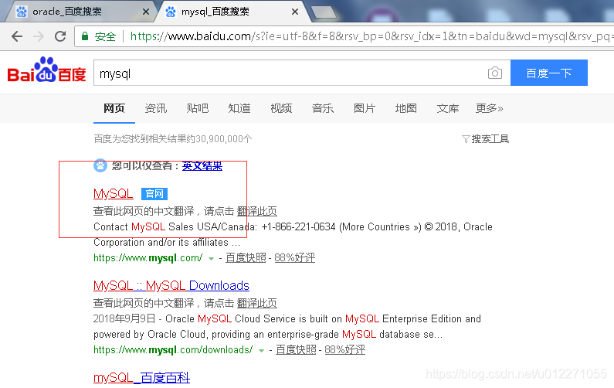
Task: Select the 网页 search category
Action: pos(114,108)
